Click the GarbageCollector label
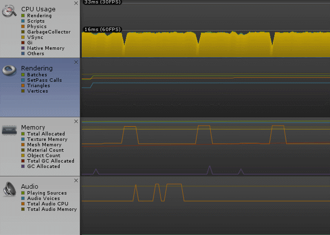 point(49,32)
